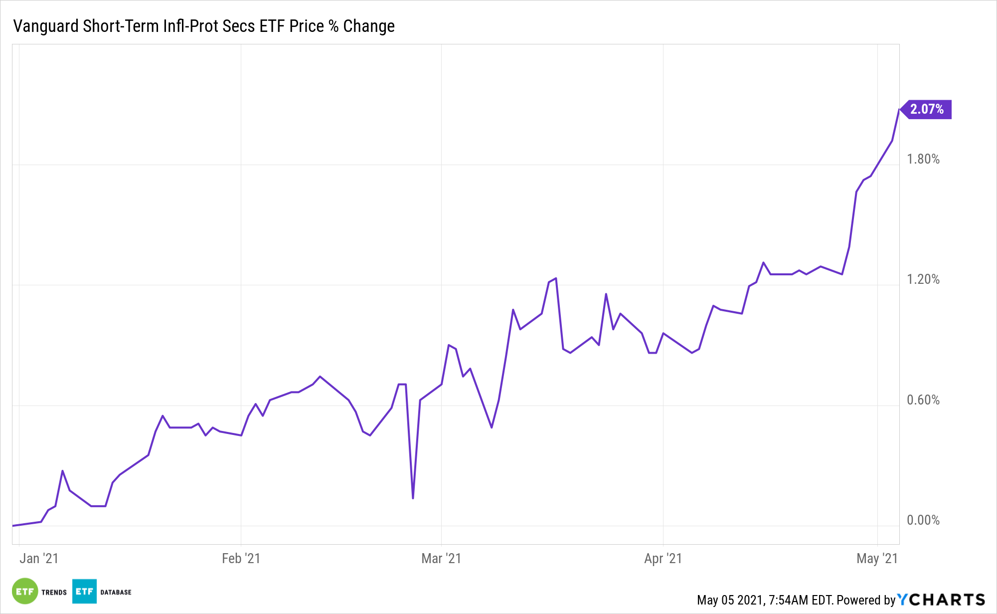Click the "DATABASE" text beside the blue logo
Viewport: 997px width, 614px height.
pos(116,592)
